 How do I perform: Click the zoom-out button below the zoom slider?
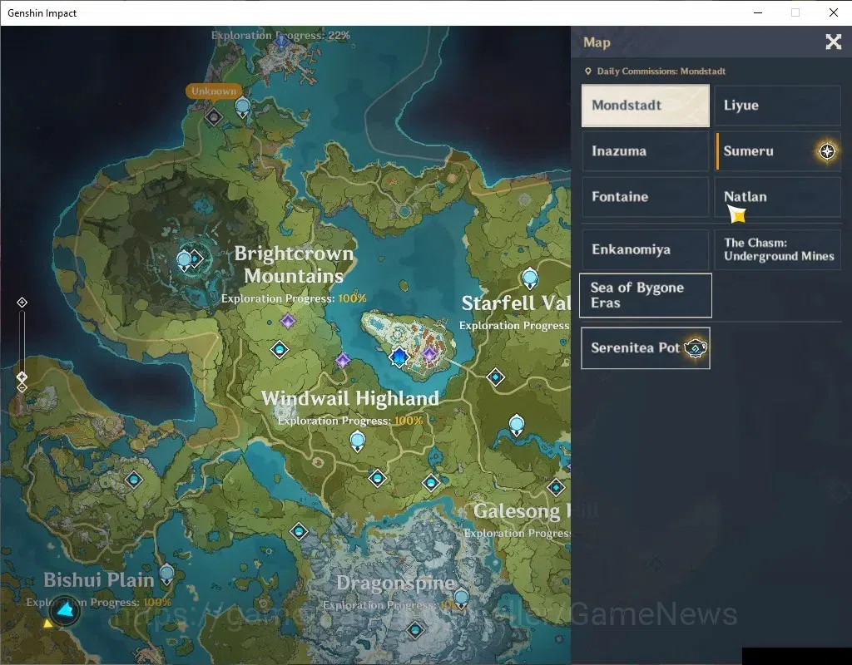tap(22, 387)
